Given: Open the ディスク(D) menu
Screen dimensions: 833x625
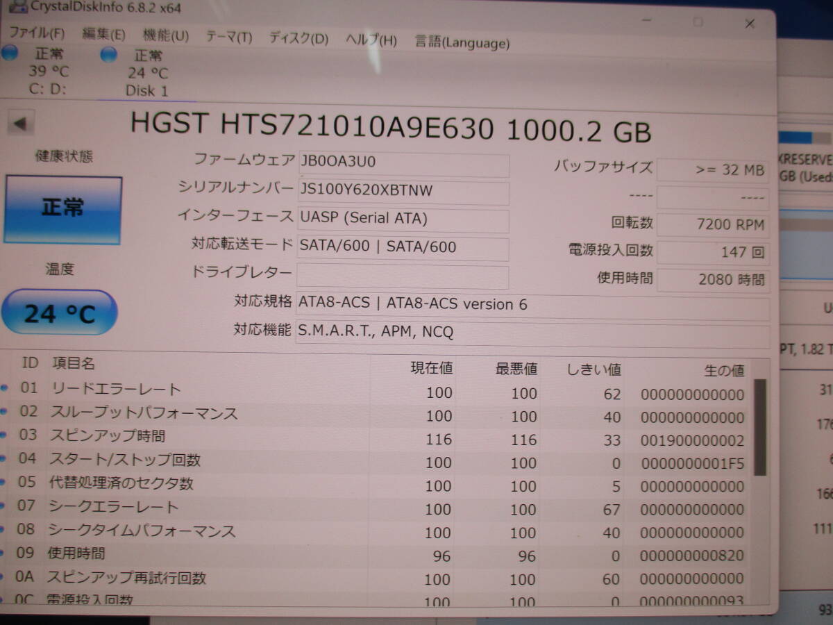Looking at the screenshot, I should (x=298, y=38).
